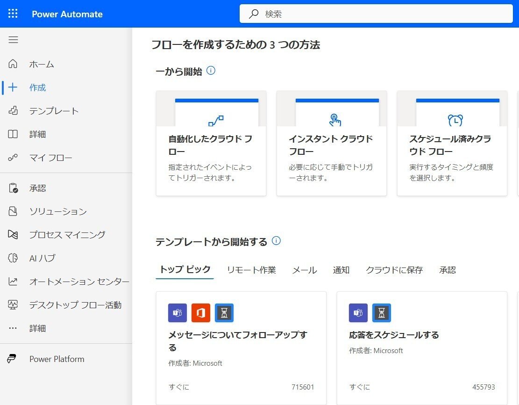Click the monitor icon for デスクトップ フロー活動
Screen dimensions: 519x405
[13, 304]
